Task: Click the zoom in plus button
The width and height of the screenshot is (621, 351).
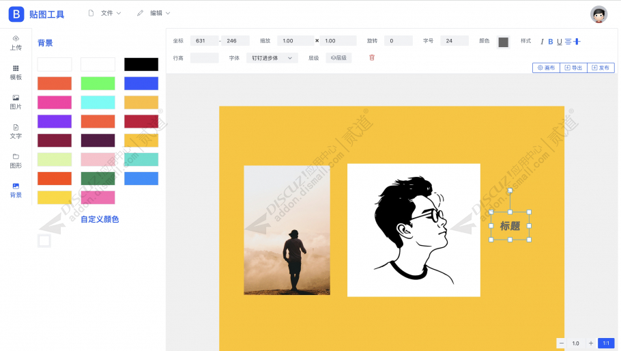Action: tap(590, 343)
